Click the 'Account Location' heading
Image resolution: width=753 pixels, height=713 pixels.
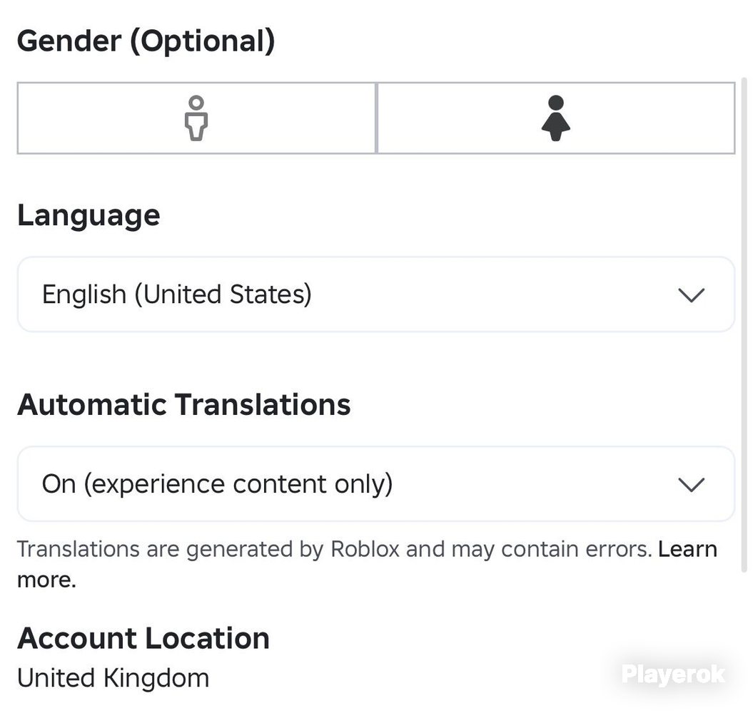pos(143,638)
